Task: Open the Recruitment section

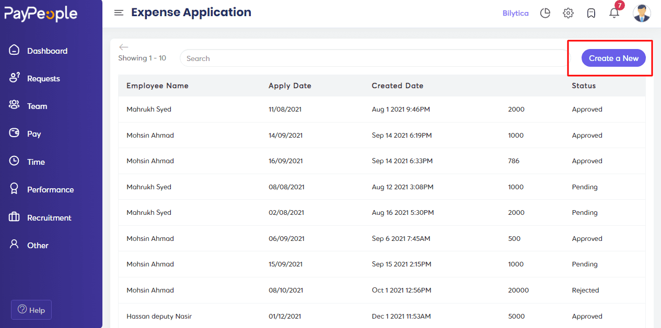Action: click(x=49, y=218)
